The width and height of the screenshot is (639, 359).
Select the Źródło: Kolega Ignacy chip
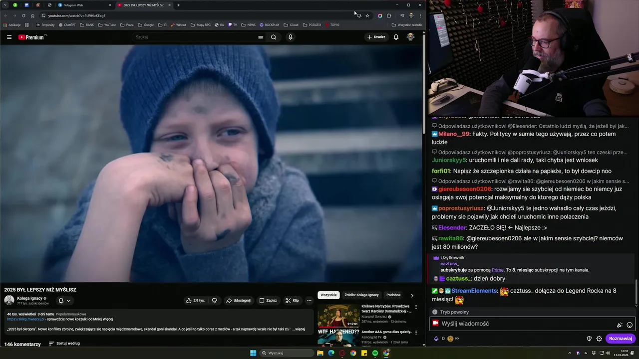pos(361,295)
